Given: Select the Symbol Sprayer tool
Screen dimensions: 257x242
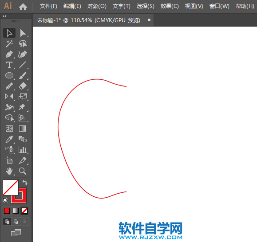Looking at the screenshot, I should coord(9,150).
